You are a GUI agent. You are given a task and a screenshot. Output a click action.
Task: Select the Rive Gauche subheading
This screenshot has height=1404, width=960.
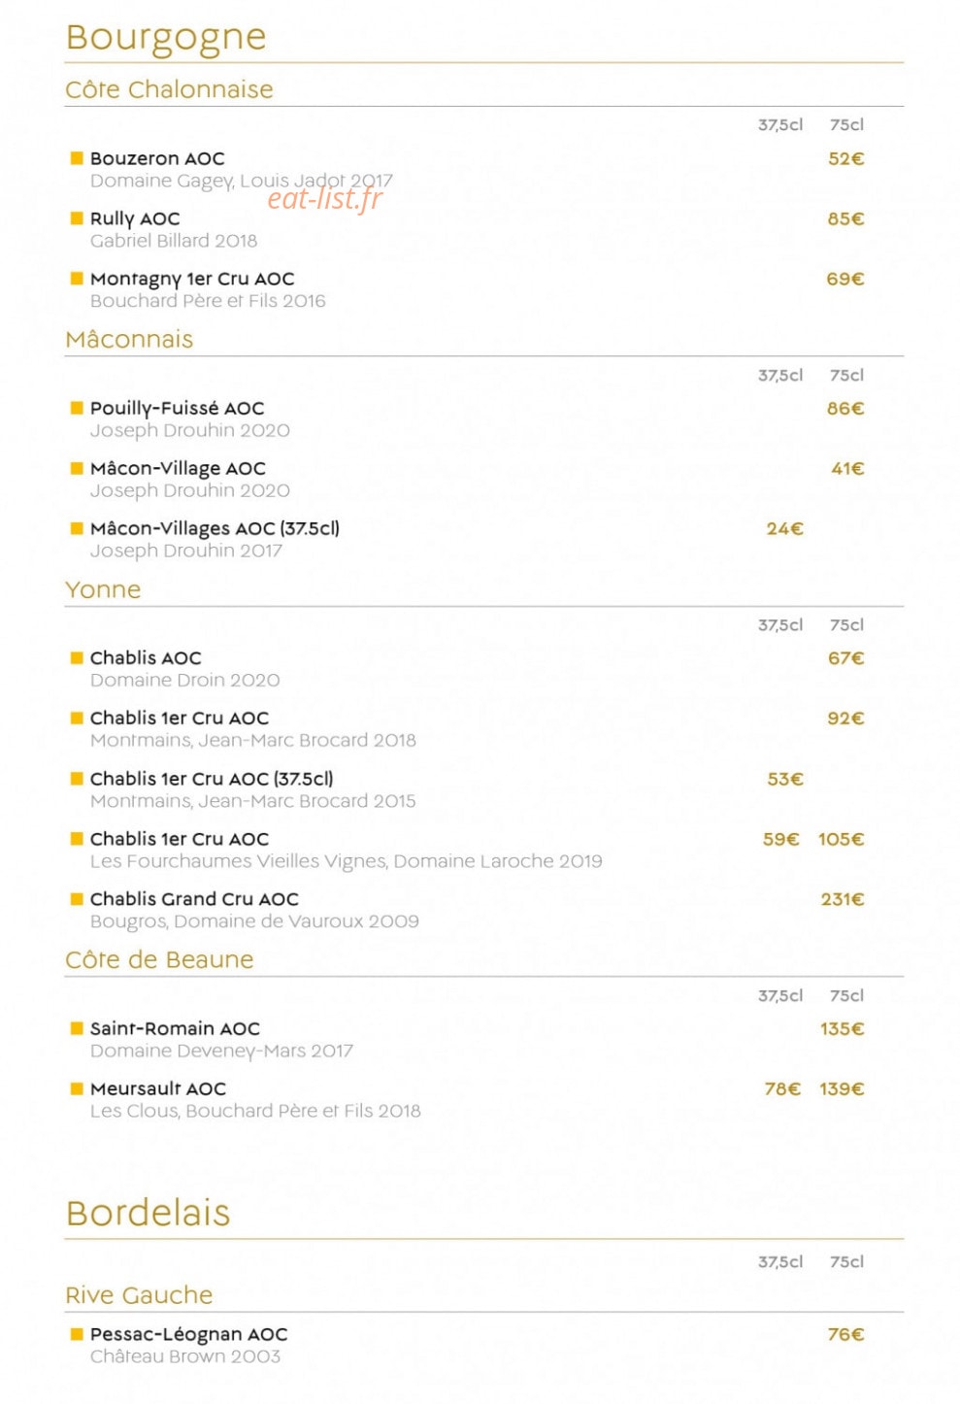[x=139, y=1295]
